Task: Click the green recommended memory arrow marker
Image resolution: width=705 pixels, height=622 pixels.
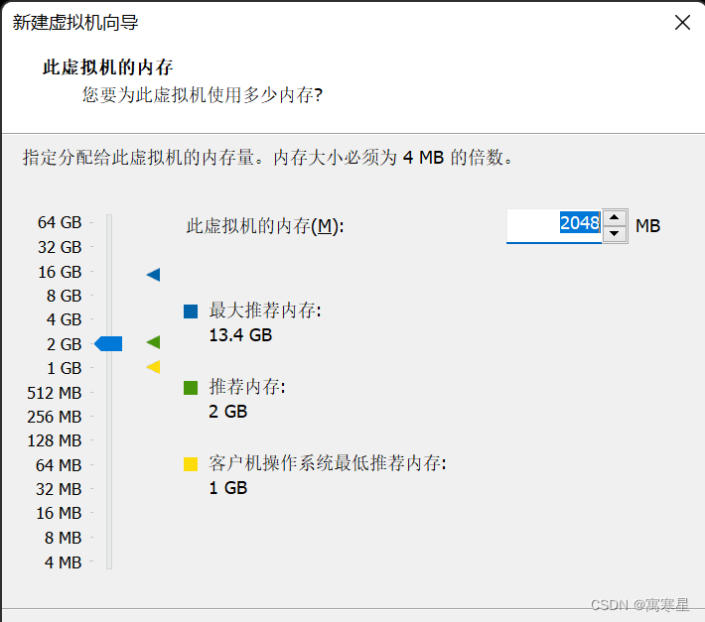Action: click(x=154, y=342)
